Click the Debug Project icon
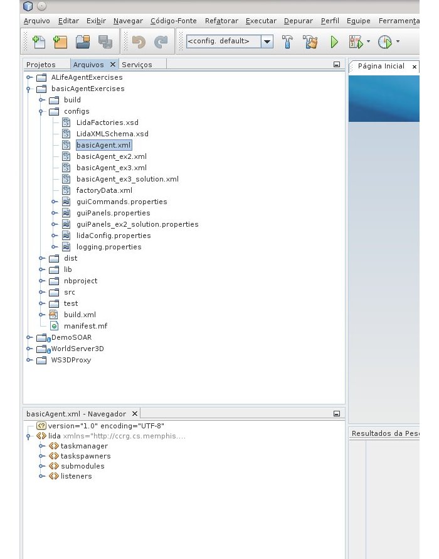 tap(356, 42)
